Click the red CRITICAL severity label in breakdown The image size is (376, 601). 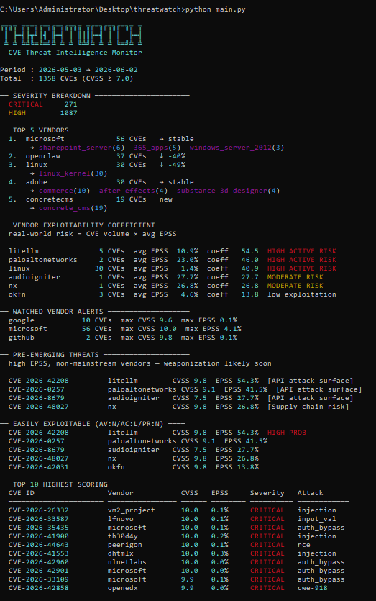pyautogui.click(x=26, y=104)
